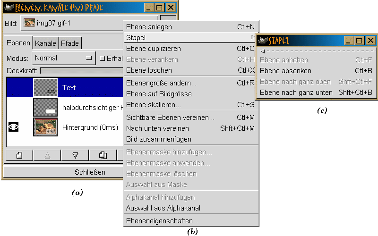The image size is (378, 236).
Task: Choose Bild zusammenfügen menu entry
Action: point(191,139)
